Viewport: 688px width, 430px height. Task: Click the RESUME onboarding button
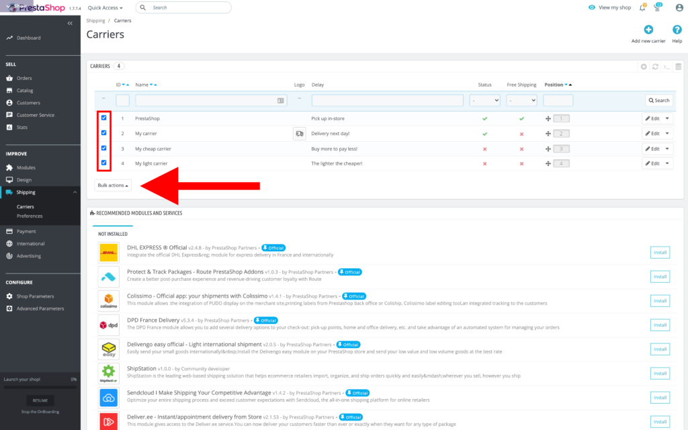coord(40,400)
